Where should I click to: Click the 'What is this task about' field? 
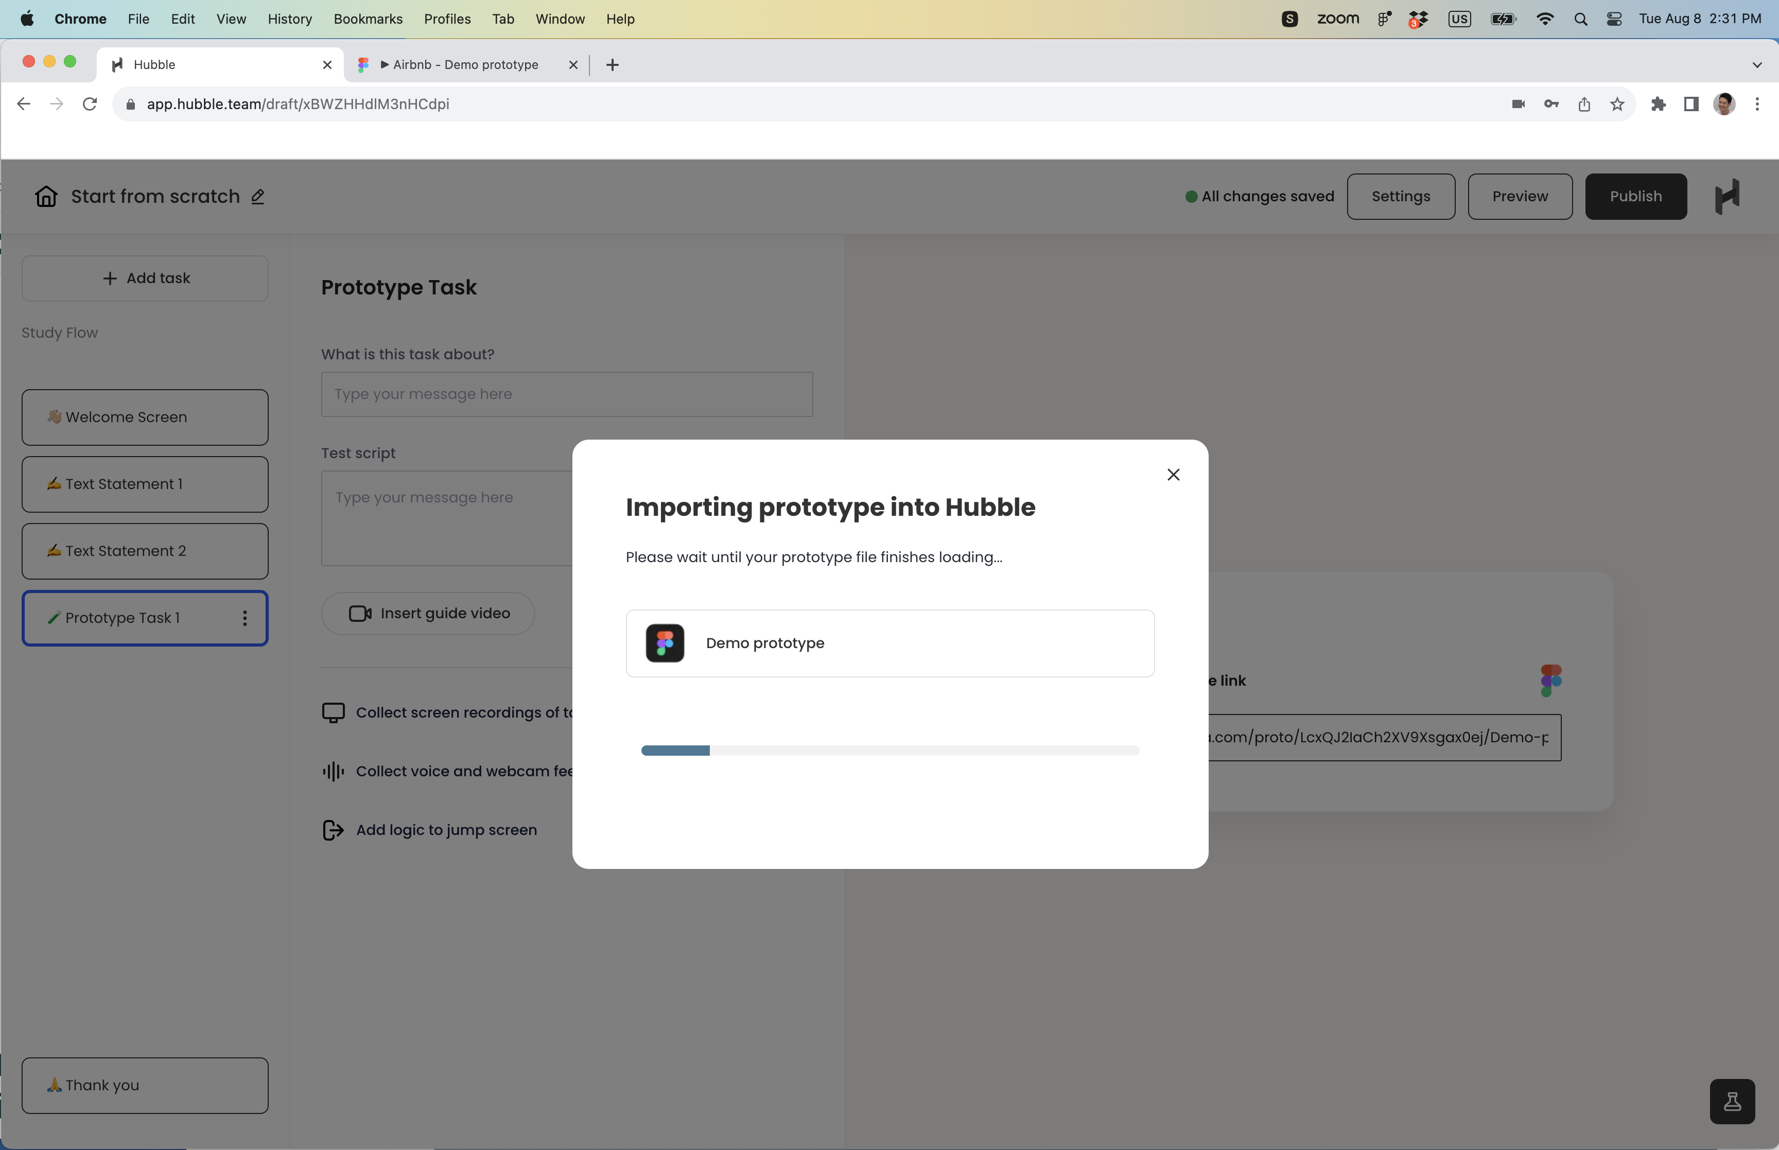point(567,394)
